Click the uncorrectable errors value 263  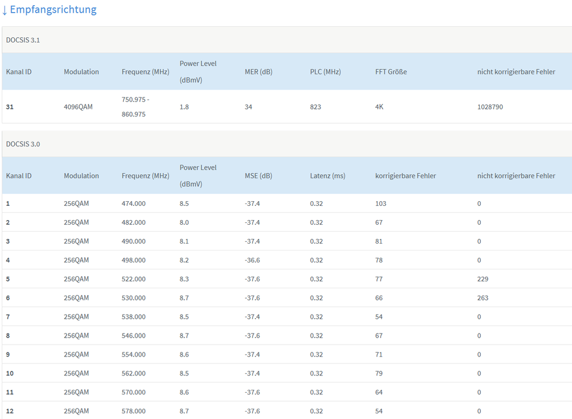click(483, 298)
